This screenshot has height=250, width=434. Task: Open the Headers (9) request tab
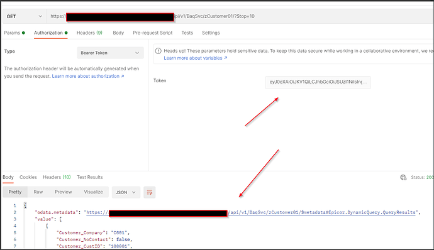click(89, 33)
